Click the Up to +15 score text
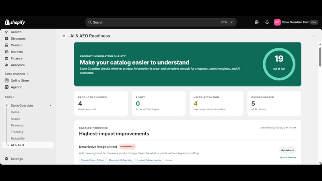322x181 pixels. 288,157
